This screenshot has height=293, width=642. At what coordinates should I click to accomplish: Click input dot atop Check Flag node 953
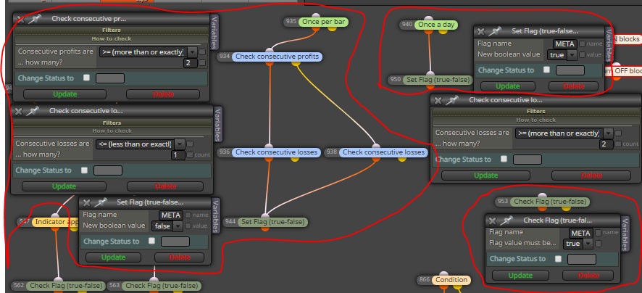point(542,197)
